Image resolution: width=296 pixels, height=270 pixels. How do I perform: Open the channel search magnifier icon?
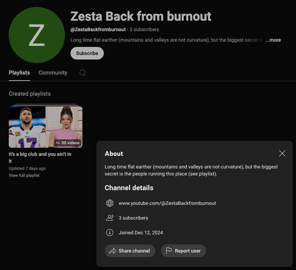[x=83, y=73]
